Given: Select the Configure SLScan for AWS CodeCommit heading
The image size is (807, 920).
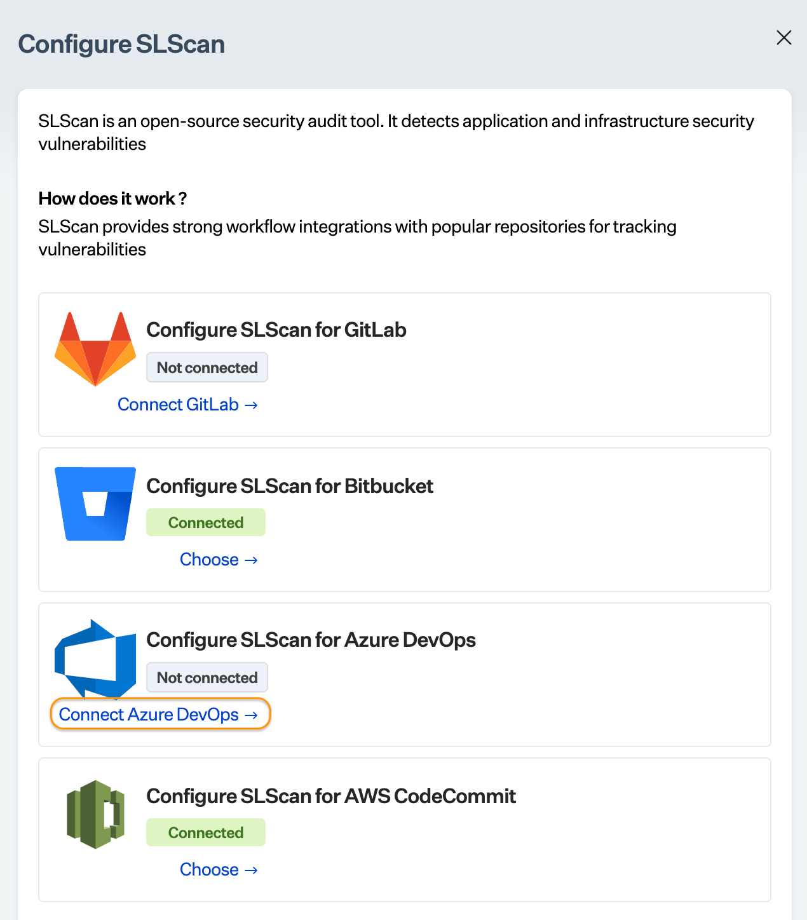Looking at the screenshot, I should (x=331, y=796).
